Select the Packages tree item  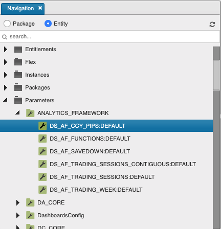pos(37,87)
